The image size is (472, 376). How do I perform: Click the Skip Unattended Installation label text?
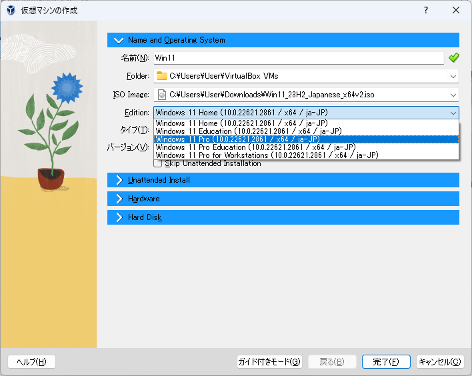[x=213, y=163]
